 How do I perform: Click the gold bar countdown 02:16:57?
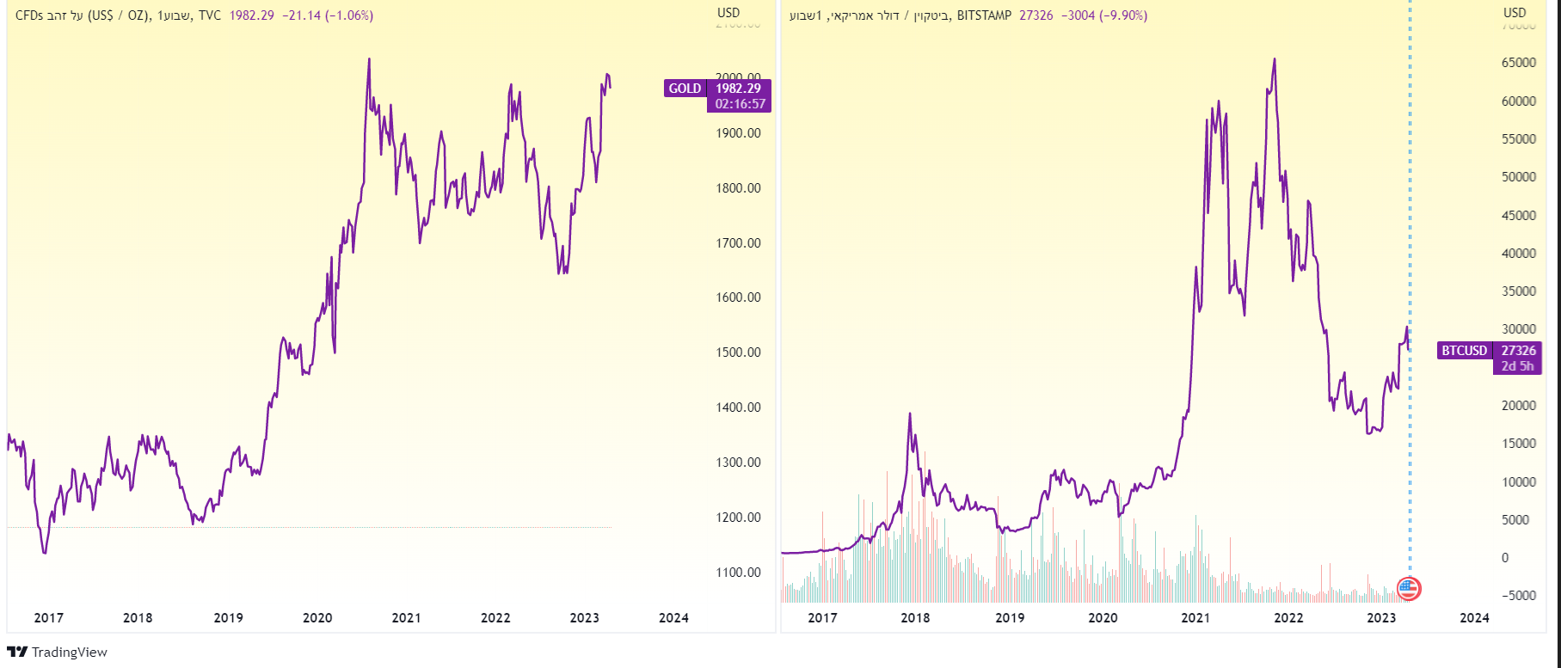740,104
